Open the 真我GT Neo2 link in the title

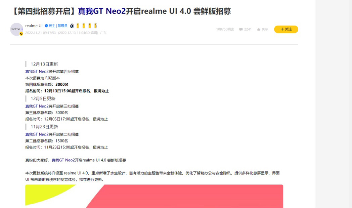(x=102, y=11)
